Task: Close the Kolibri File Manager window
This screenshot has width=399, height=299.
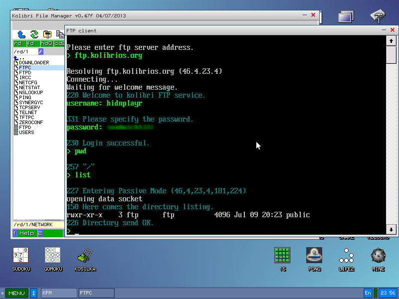Action: point(313,15)
